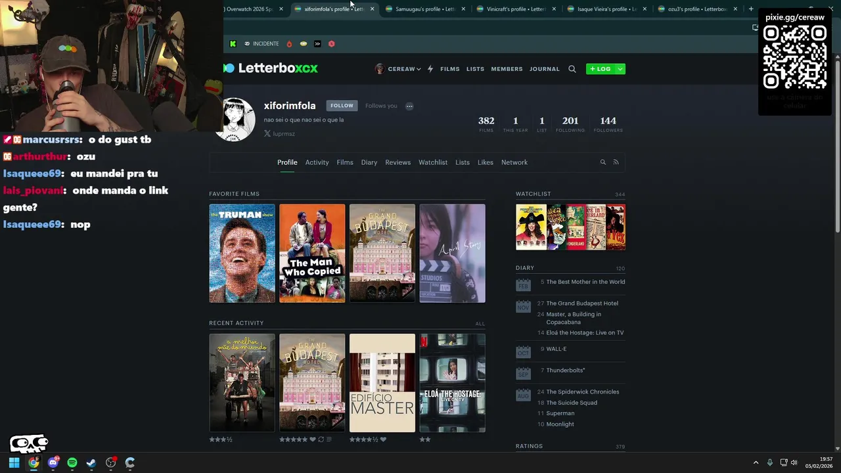
Task: Open FILMS in the top navigation
Action: pos(450,69)
